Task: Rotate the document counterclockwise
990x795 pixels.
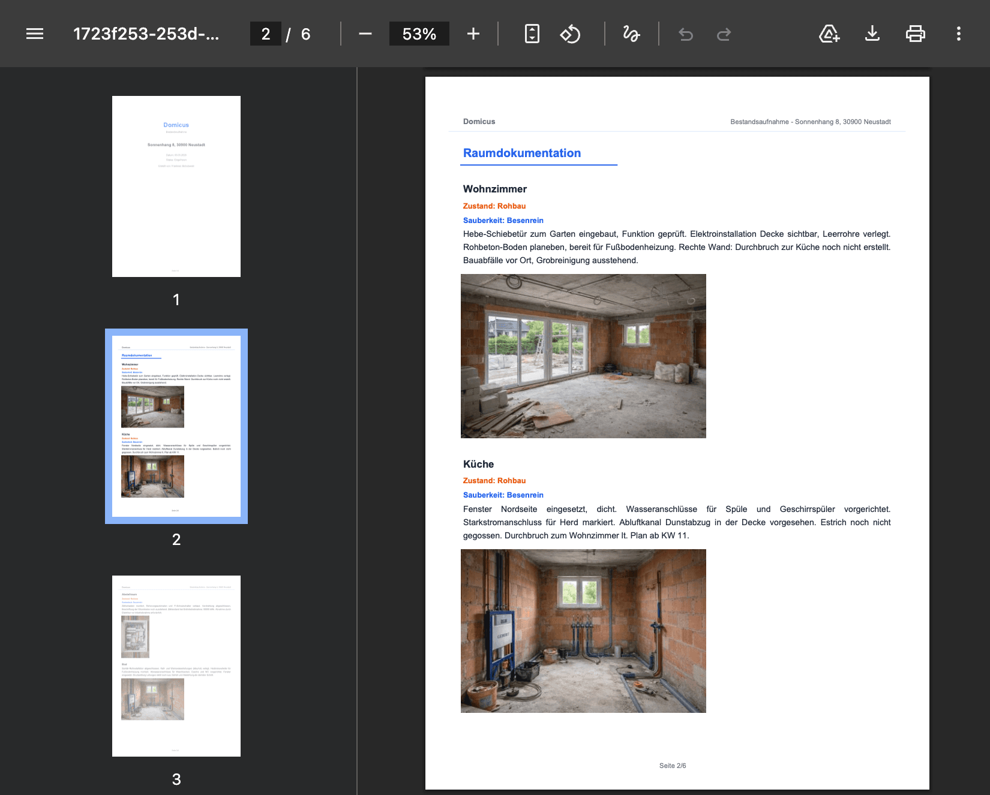Action: [x=570, y=34]
